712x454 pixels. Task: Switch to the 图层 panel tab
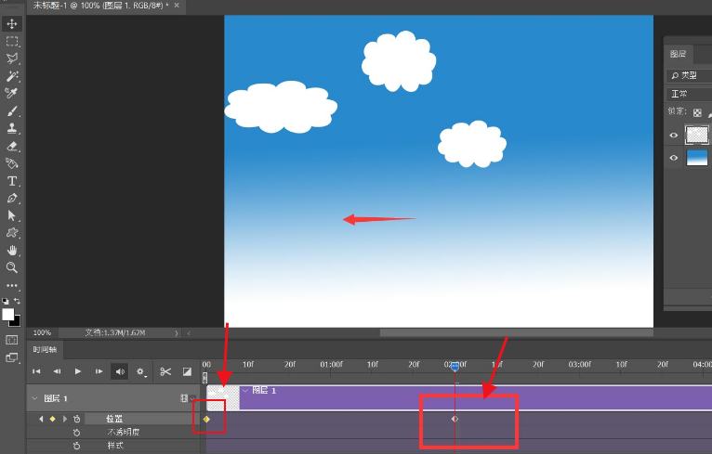click(679, 55)
